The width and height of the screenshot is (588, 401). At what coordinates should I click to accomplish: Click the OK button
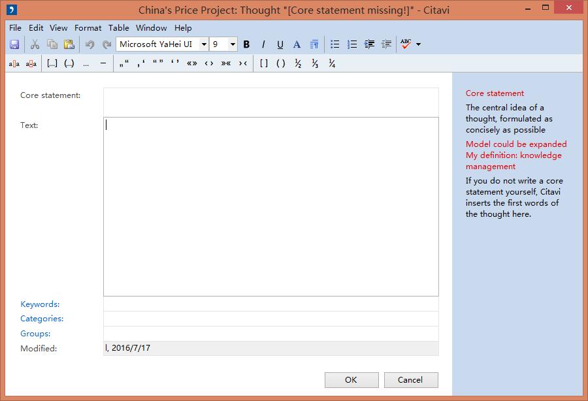pyautogui.click(x=351, y=380)
